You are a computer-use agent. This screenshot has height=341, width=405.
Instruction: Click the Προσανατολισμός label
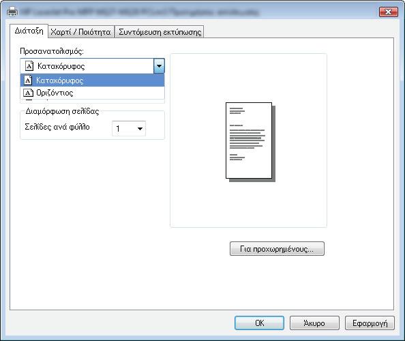[52, 51]
